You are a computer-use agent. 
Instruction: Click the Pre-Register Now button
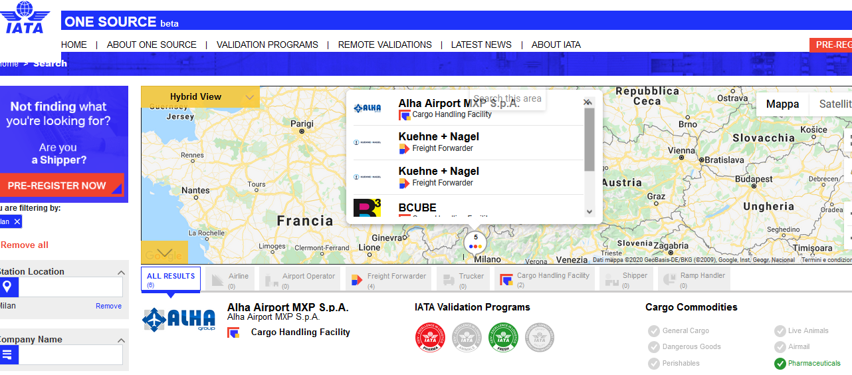[61, 186]
